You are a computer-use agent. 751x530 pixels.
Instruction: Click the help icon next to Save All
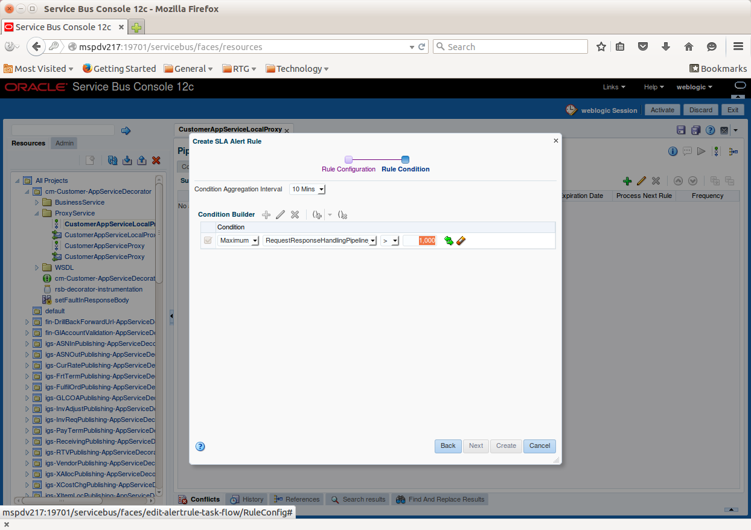710,130
